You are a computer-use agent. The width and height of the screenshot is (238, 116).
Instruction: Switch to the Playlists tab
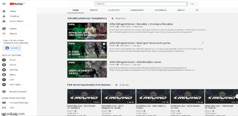click(114, 10)
